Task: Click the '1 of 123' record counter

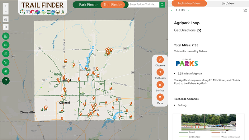Action: [x=180, y=10]
